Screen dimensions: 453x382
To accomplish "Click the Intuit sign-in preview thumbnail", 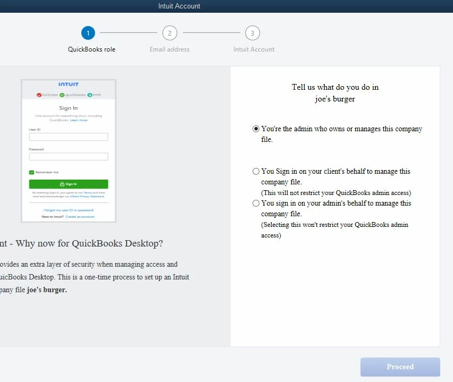I will coord(69,151).
